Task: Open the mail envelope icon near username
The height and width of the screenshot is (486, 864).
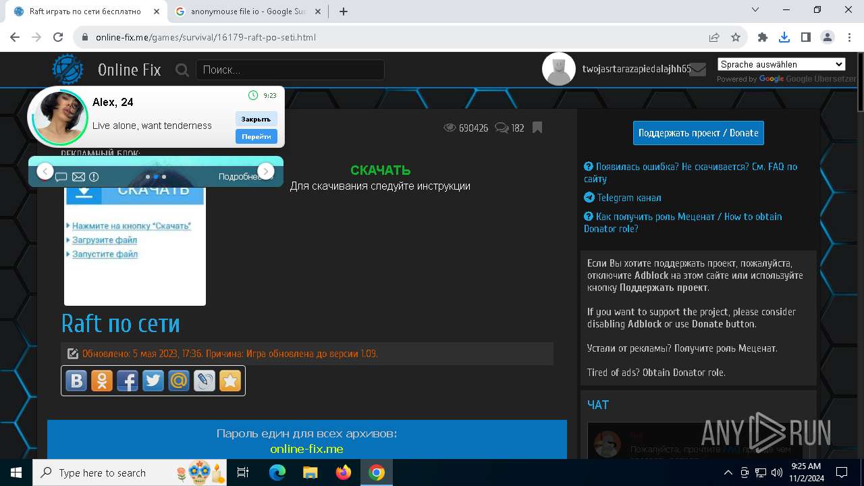Action: (697, 69)
